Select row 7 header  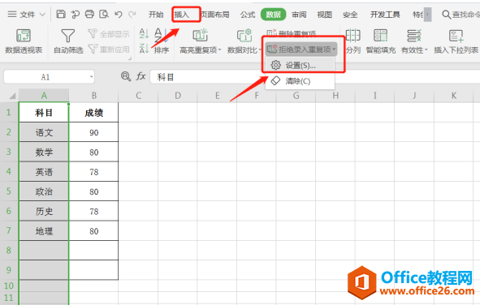pyautogui.click(x=9, y=230)
